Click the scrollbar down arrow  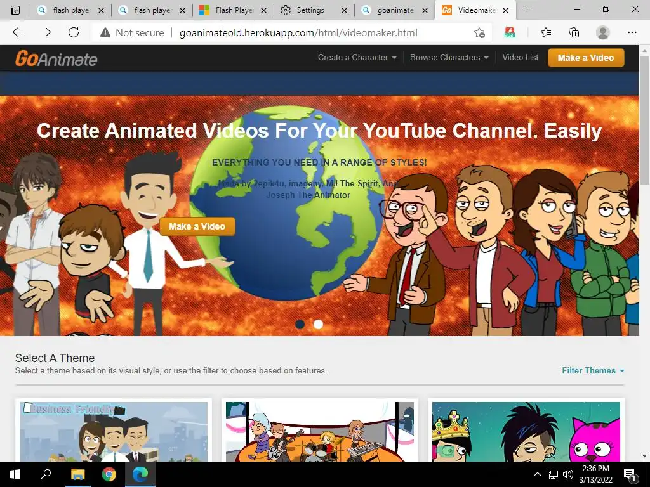pyautogui.click(x=644, y=456)
